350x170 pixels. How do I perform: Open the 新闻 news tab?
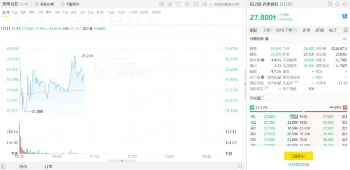point(320,30)
